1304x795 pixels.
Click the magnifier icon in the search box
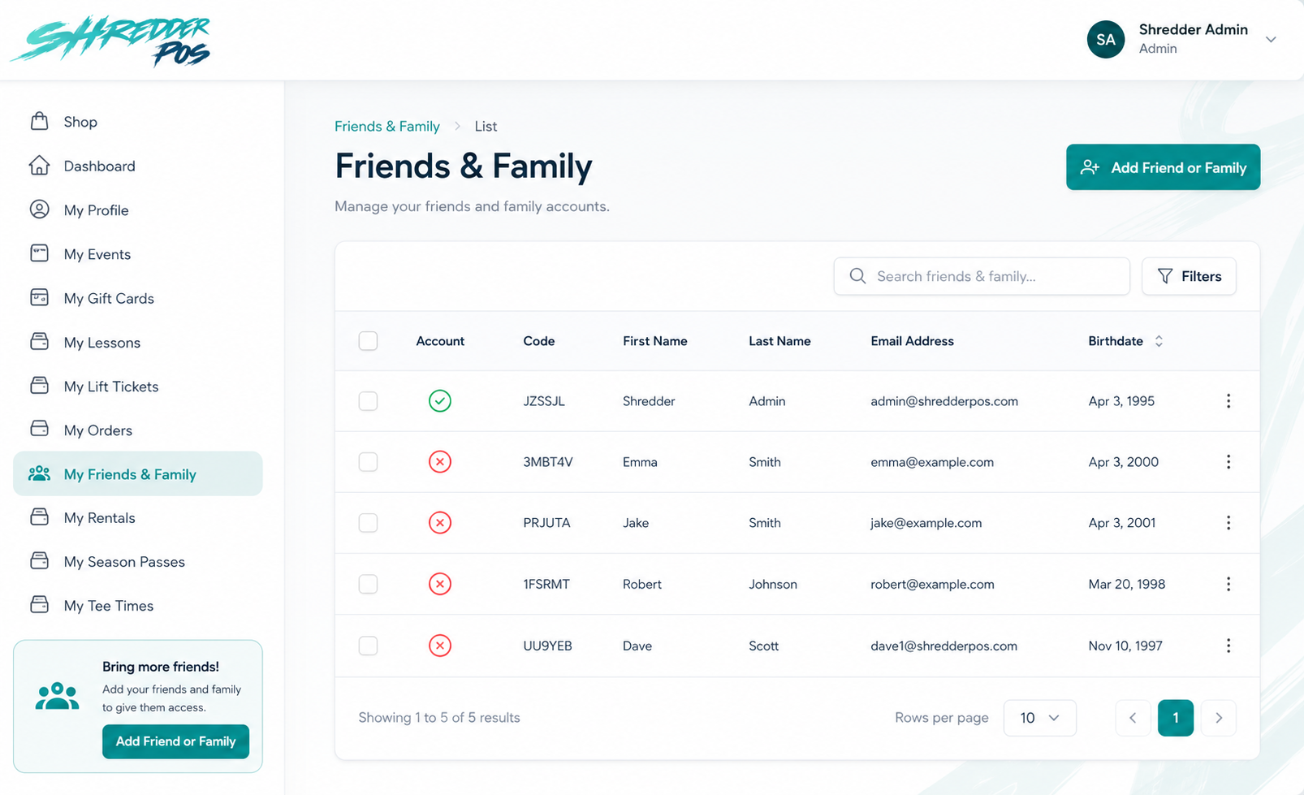857,276
